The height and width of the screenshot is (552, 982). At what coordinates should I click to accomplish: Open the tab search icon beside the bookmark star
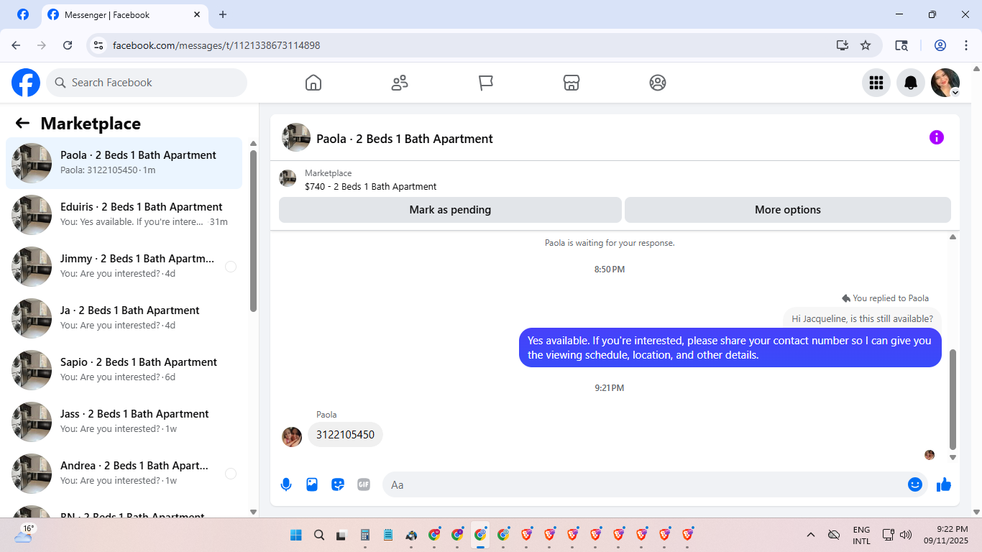point(901,45)
